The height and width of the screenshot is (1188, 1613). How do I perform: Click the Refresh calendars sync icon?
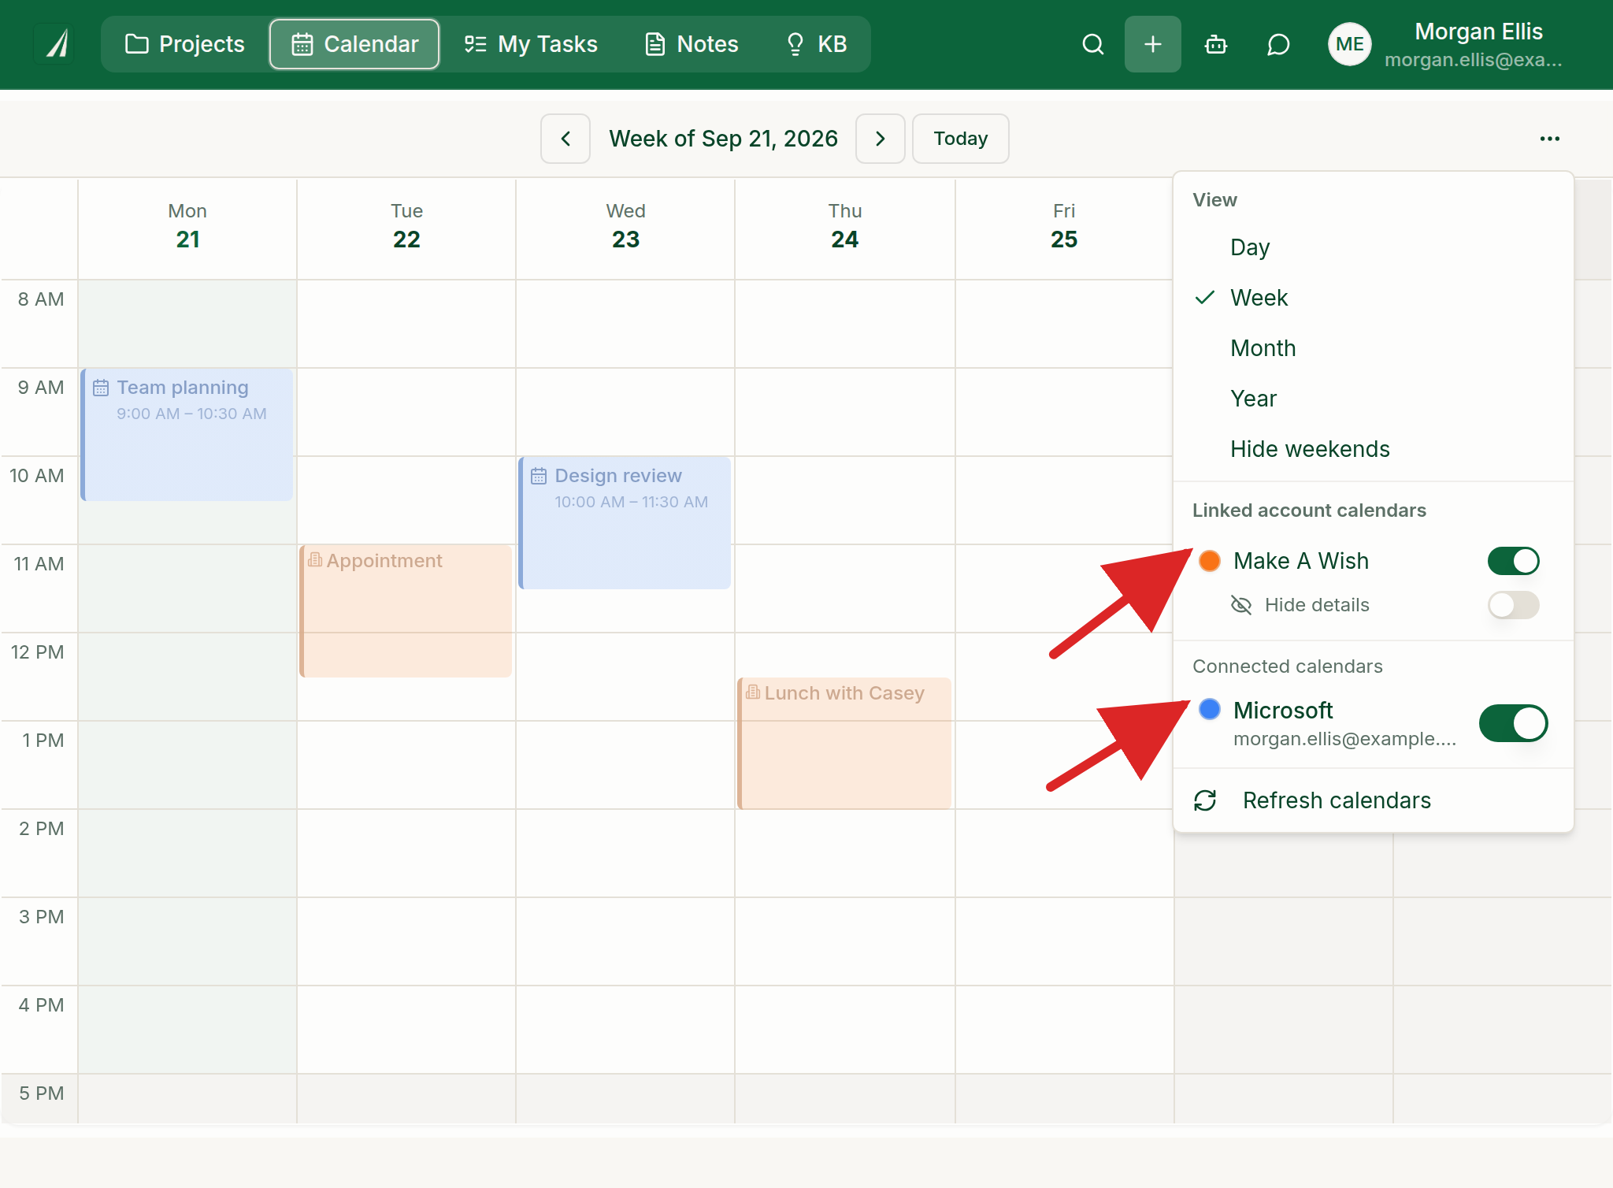click(x=1206, y=800)
